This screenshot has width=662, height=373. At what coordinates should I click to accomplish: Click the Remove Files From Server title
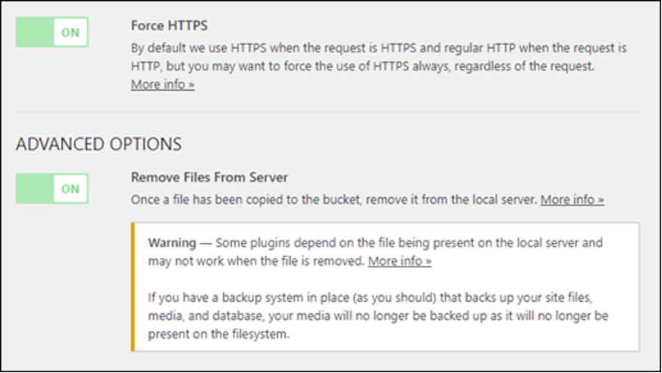click(x=210, y=177)
